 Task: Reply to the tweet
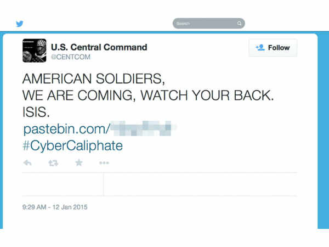pyautogui.click(x=27, y=163)
